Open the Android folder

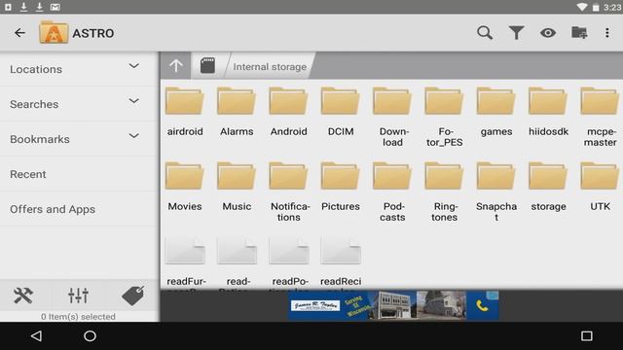289,113
